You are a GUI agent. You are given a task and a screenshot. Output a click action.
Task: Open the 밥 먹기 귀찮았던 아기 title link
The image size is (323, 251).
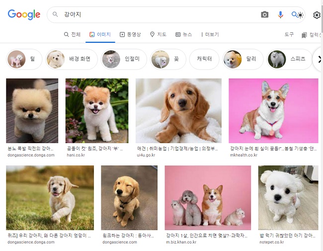click(x=287, y=236)
